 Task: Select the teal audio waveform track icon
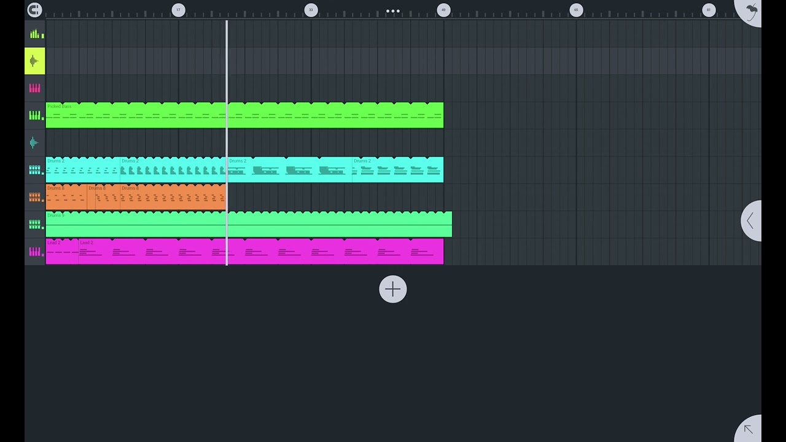[x=35, y=142]
